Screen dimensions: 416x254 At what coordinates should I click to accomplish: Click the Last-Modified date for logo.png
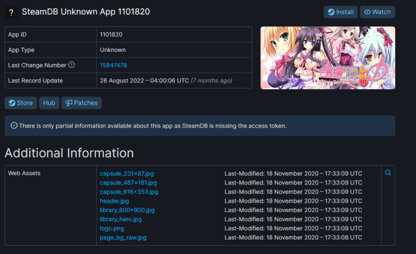(293, 228)
